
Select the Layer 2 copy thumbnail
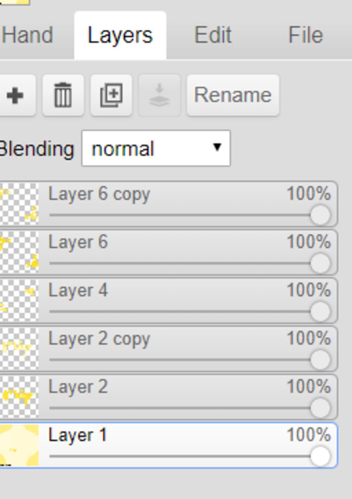pyautogui.click(x=19, y=349)
